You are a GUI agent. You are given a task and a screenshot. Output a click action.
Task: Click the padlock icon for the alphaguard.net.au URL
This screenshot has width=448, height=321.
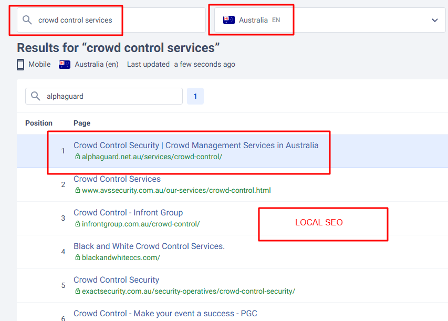pos(77,157)
